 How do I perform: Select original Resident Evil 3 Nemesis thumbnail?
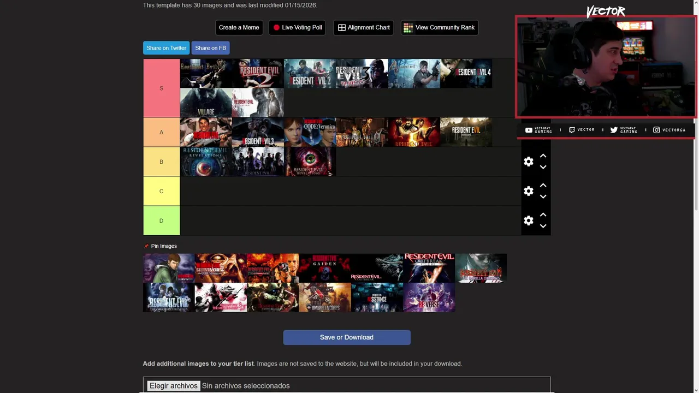(x=362, y=74)
